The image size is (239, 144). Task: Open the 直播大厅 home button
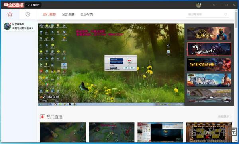point(33,5)
